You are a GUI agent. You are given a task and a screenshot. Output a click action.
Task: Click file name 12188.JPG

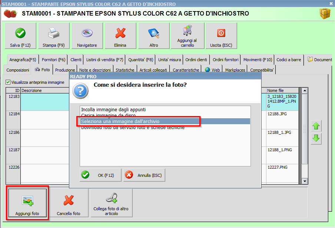click(277, 114)
